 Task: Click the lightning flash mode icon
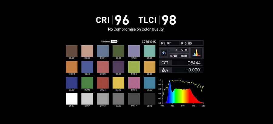coord(164,53)
